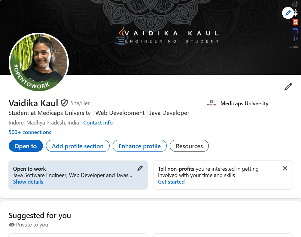The image size is (301, 237).
Task: Click the Open to button
Action: (26, 146)
